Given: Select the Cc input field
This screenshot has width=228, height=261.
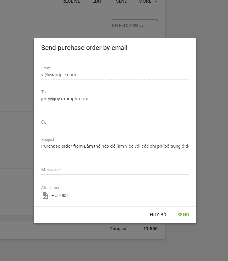Looking at the screenshot, I should click(115, 122).
